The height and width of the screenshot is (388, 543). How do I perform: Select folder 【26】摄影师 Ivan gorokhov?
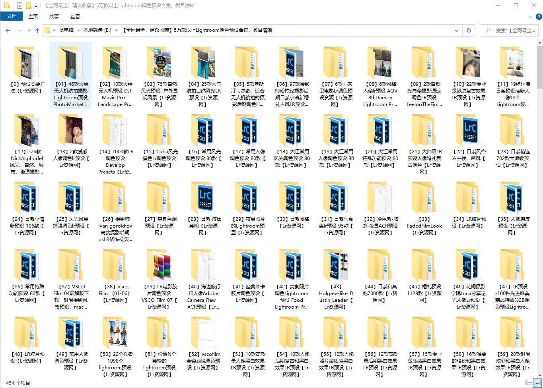point(115,210)
